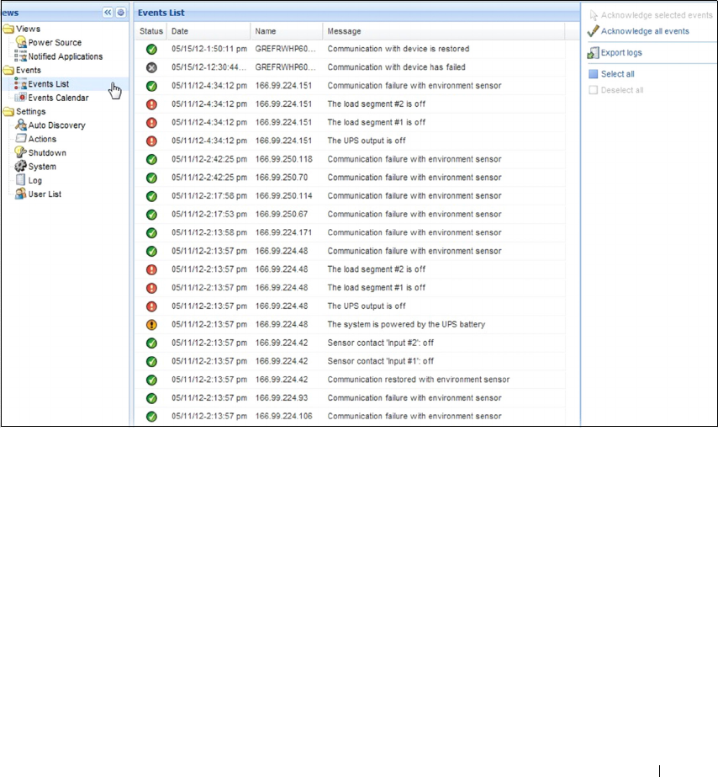Open User List settings
This screenshot has width=718, height=777.
45,194
